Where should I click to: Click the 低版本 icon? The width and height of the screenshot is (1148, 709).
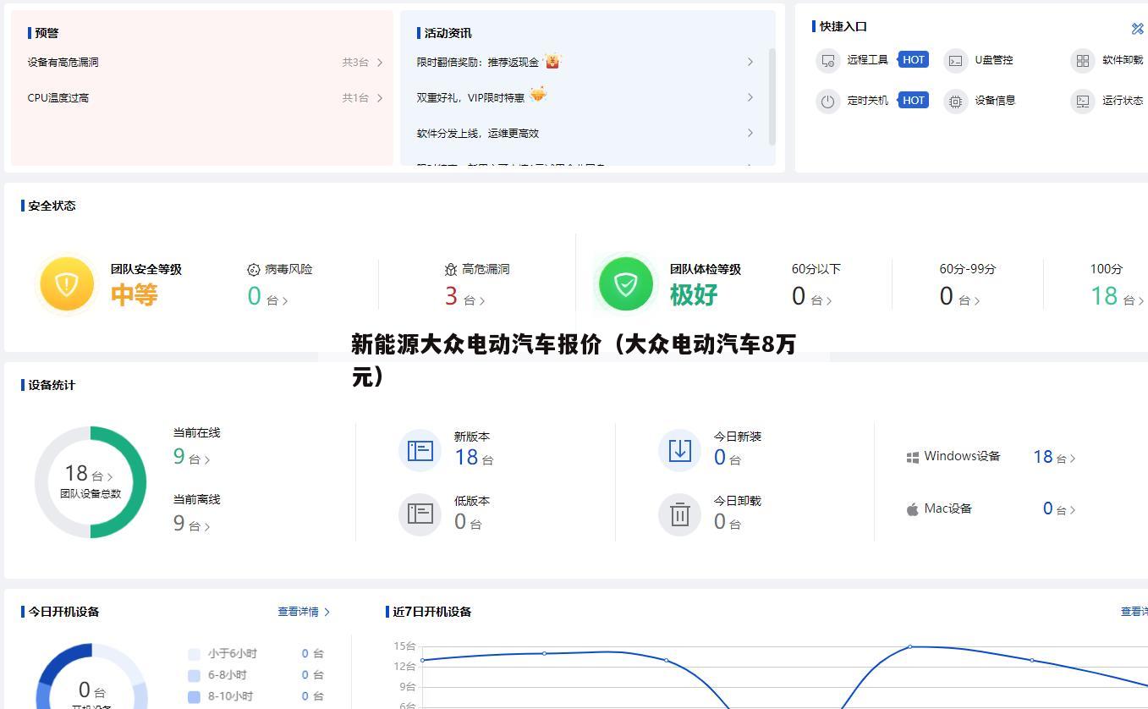click(x=420, y=514)
